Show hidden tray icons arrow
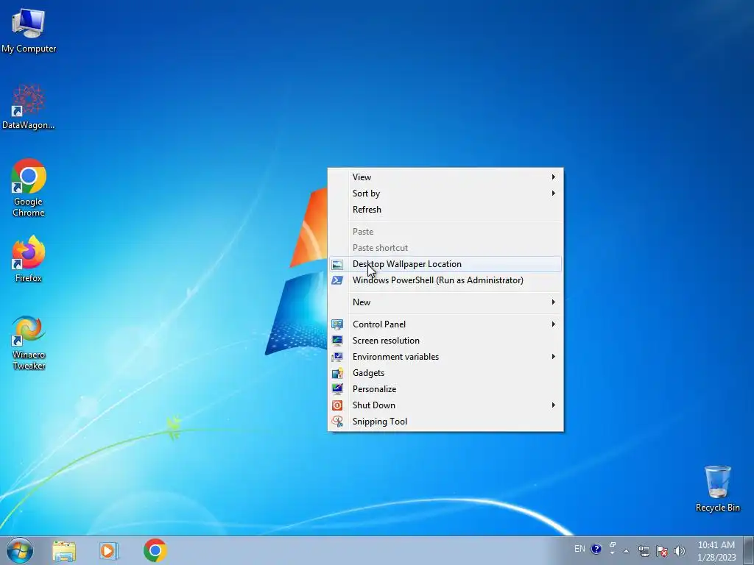The width and height of the screenshot is (754, 565). 626,550
